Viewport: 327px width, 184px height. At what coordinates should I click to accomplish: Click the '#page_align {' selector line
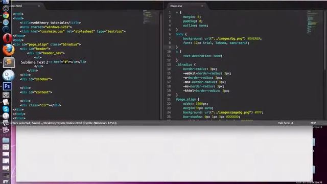pyautogui.click(x=188, y=100)
